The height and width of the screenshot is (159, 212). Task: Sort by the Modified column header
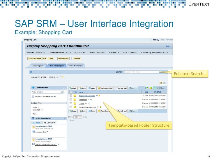click(x=158, y=92)
